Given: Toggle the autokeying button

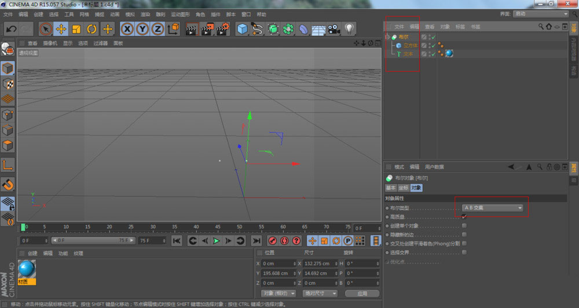Looking at the screenshot, I should click(x=284, y=241).
